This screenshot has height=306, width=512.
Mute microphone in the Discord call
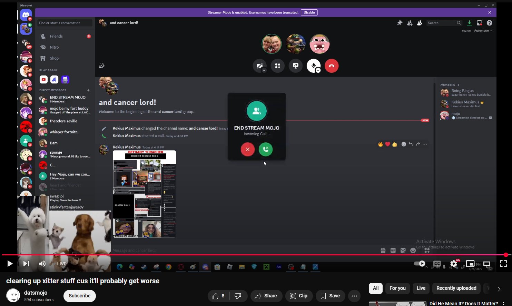[x=313, y=65]
